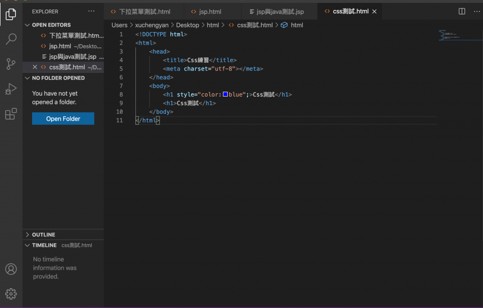The height and width of the screenshot is (308, 483).
Task: Open the Source Control view
Action: [11, 64]
